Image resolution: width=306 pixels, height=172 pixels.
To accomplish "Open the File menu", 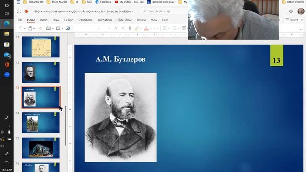I will click(x=20, y=20).
